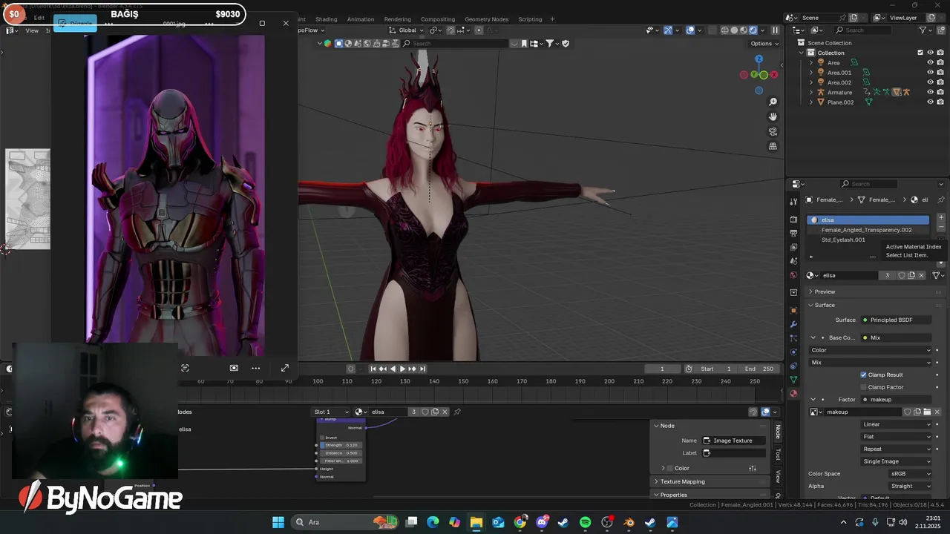Open the Single Image source dropdown

click(x=897, y=461)
